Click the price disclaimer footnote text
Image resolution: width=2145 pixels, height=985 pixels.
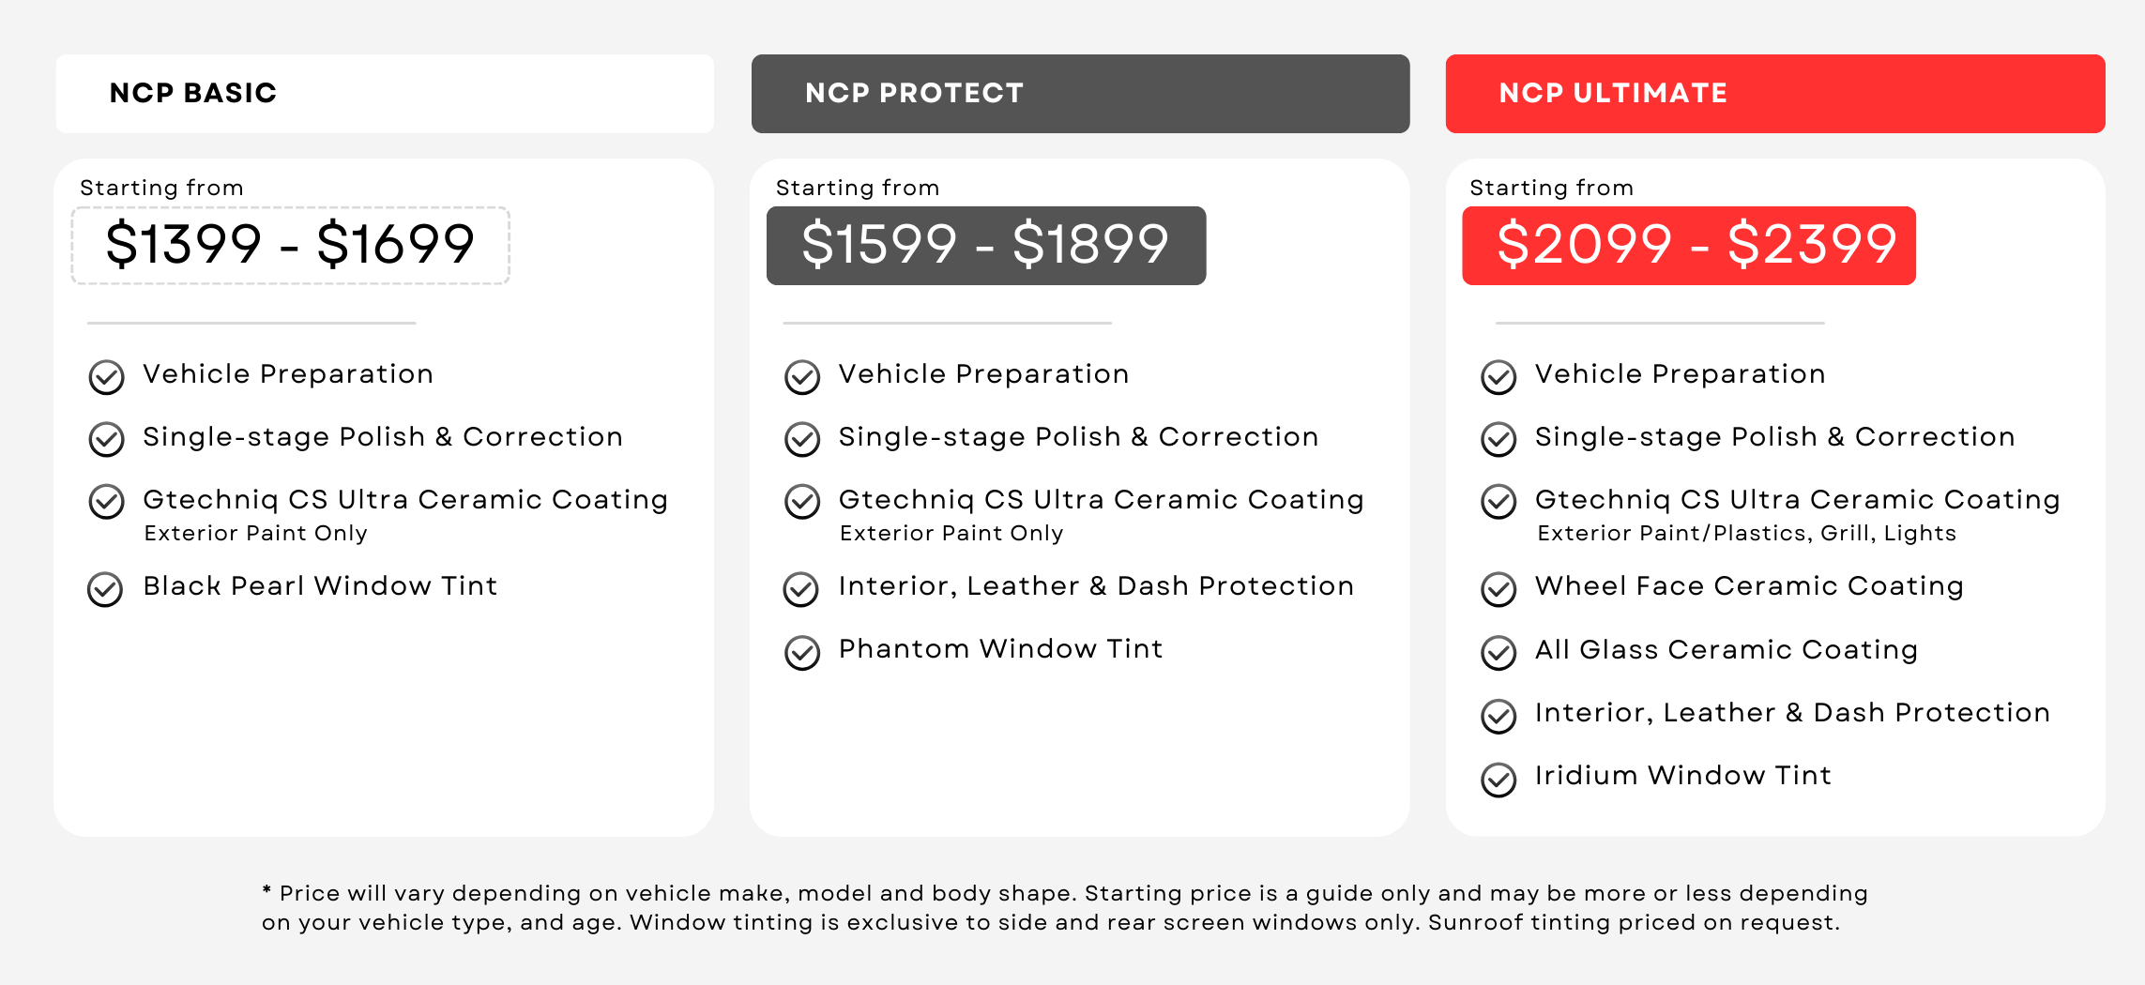coord(1065,908)
